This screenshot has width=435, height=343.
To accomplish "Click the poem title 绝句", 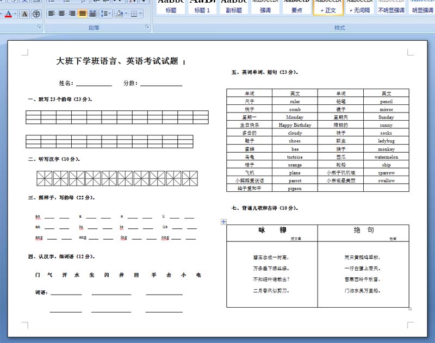I will click(x=364, y=230).
